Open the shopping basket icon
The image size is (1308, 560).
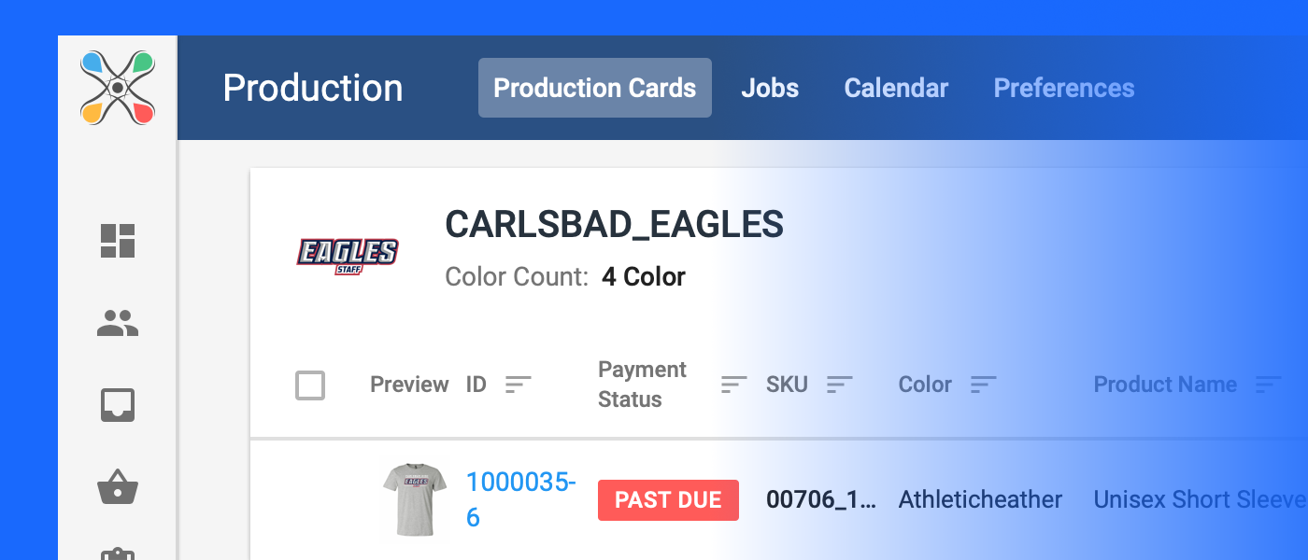click(118, 486)
